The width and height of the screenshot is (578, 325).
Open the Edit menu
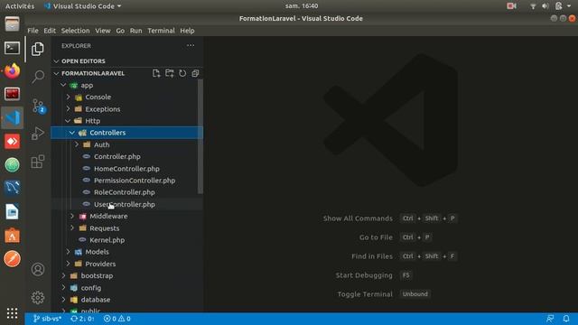pos(50,31)
